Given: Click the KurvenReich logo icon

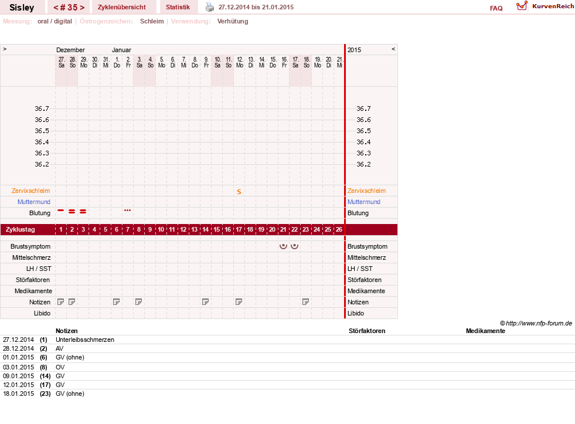Looking at the screenshot, I should pyautogui.click(x=522, y=6).
